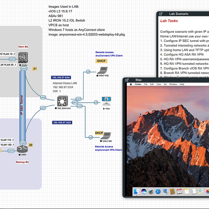This screenshot has width=209, height=209.
Task: Click the Gi0/1 interface label next to ASAv
Action: (x=12, y=59)
